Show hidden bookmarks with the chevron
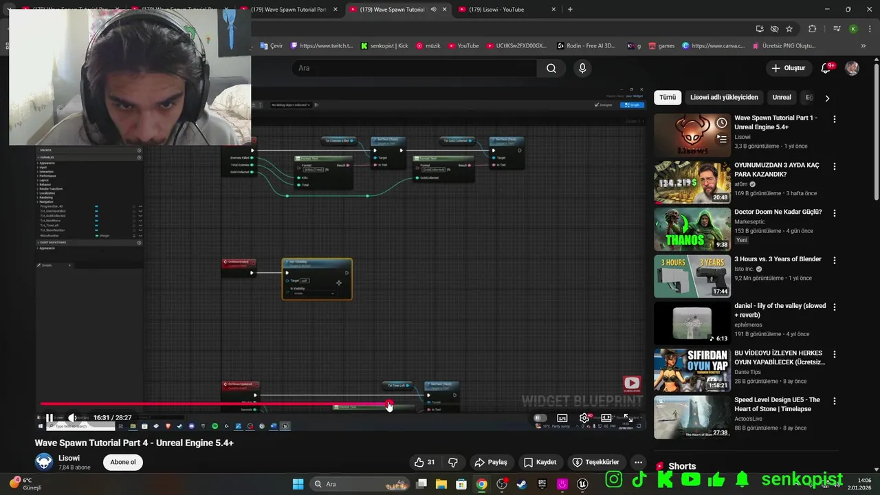880x495 pixels. point(865,46)
